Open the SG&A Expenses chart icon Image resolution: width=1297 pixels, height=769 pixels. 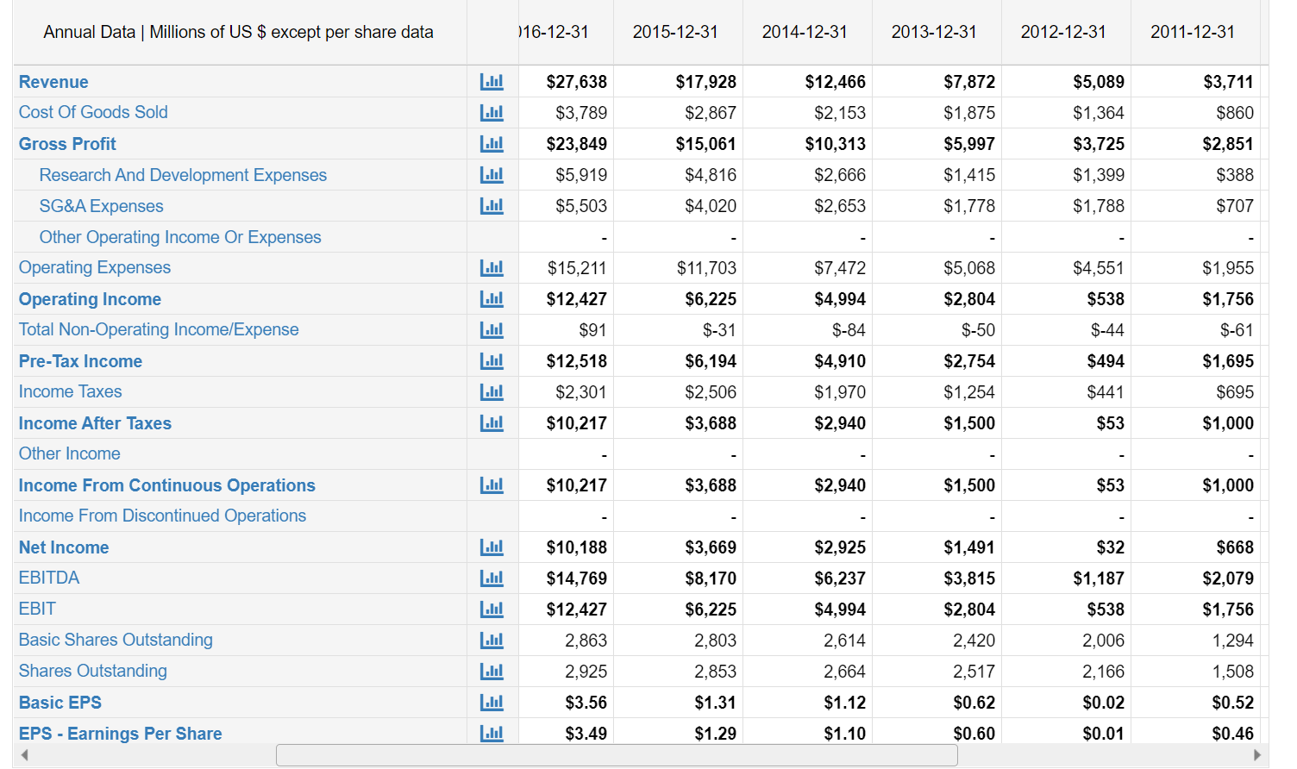point(492,205)
